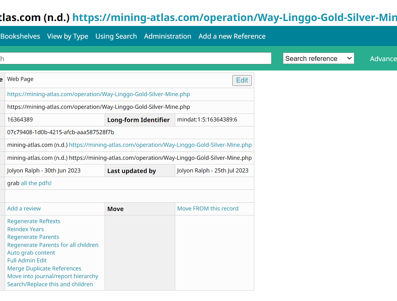Click Reindex Years
Image resolution: width=397 pixels, height=301 pixels.
tap(26, 229)
